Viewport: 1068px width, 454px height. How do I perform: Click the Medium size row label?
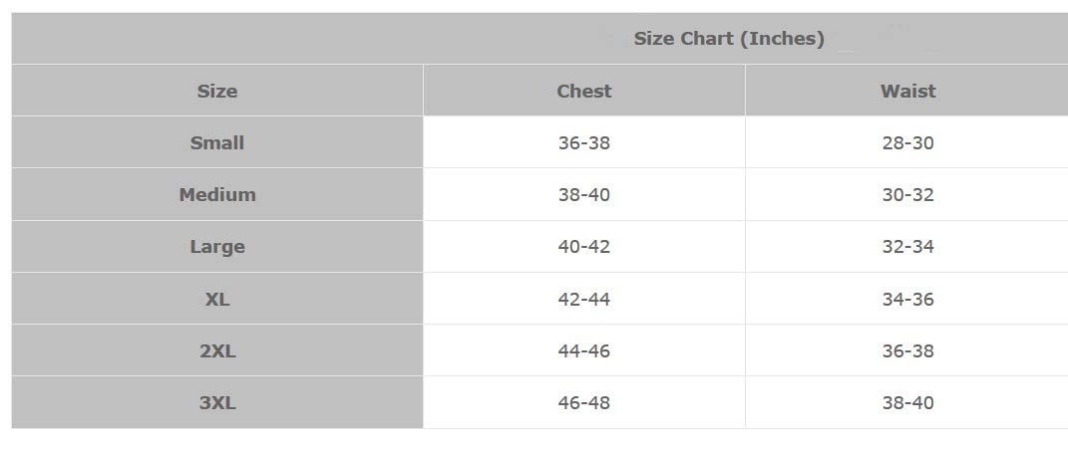217,195
